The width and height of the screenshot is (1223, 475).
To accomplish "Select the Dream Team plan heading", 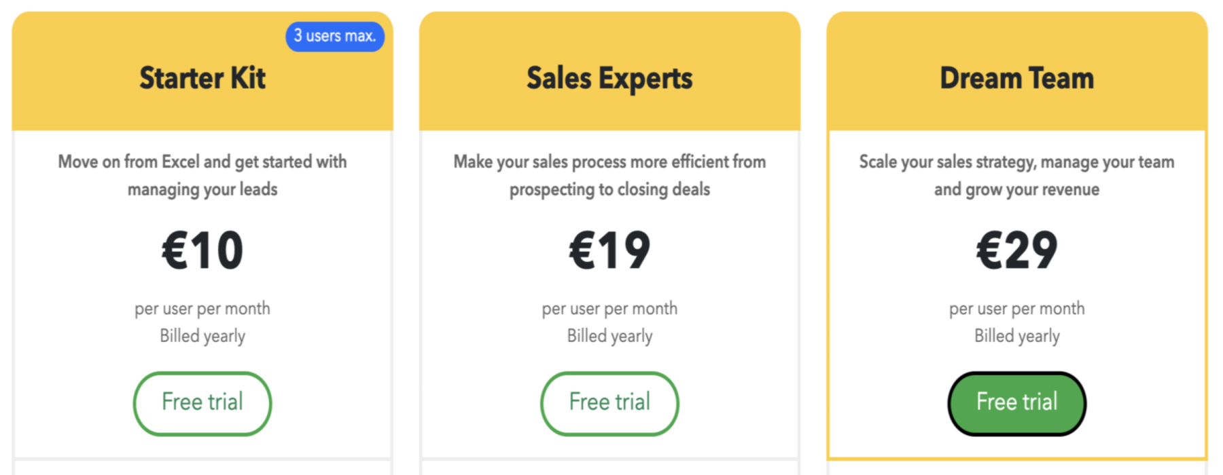I will pos(1017,78).
